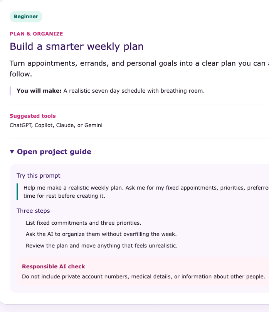Click the Responsible AI check heading
This screenshot has width=269, height=312.
54,266
